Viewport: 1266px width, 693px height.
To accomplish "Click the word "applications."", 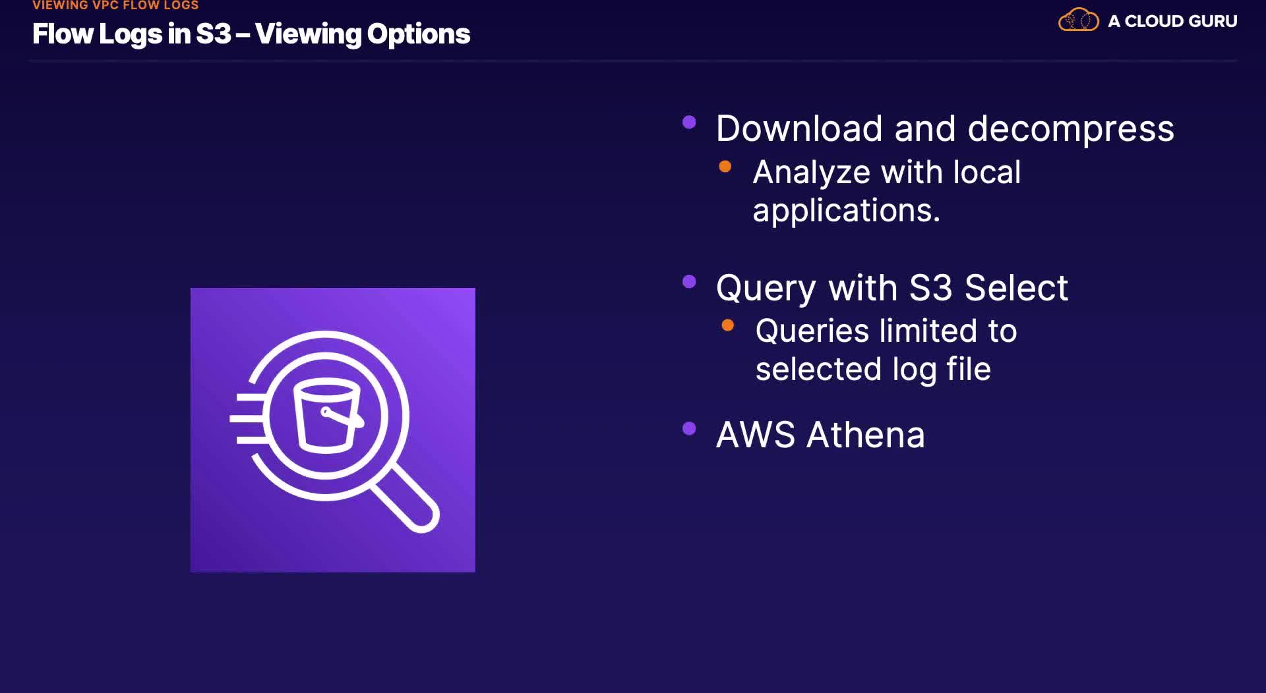I will tap(846, 211).
